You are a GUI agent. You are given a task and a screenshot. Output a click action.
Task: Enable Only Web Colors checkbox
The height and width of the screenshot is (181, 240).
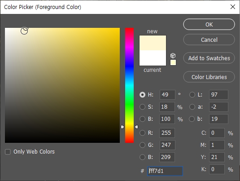click(x=8, y=152)
